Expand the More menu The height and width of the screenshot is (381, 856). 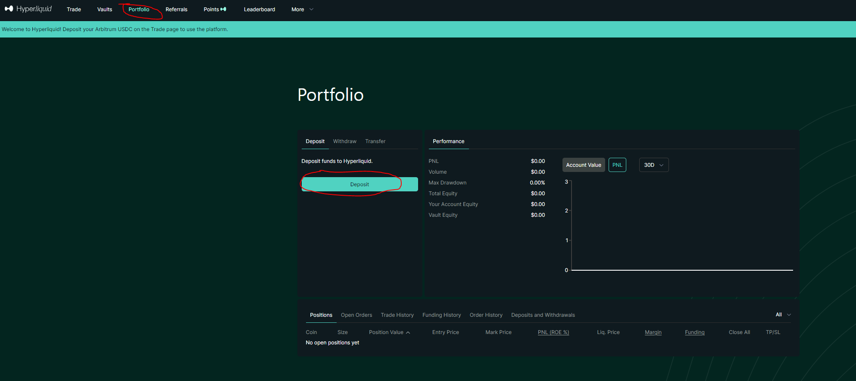[x=302, y=9]
